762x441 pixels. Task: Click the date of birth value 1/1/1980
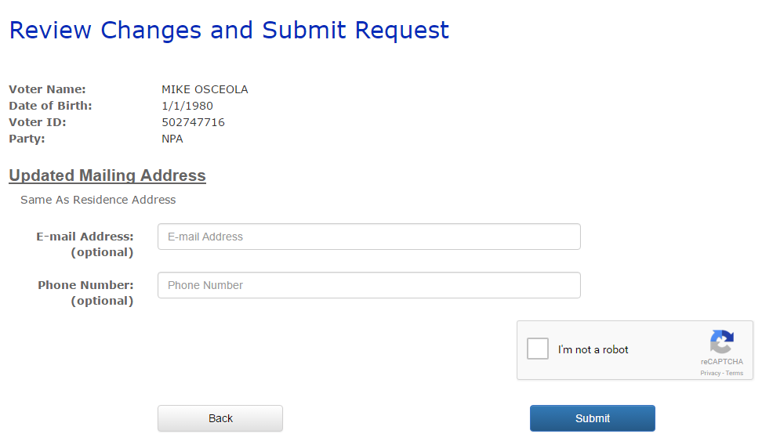click(x=187, y=106)
